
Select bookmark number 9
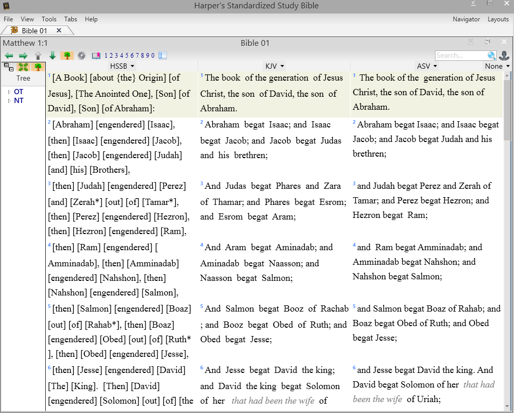(148, 55)
